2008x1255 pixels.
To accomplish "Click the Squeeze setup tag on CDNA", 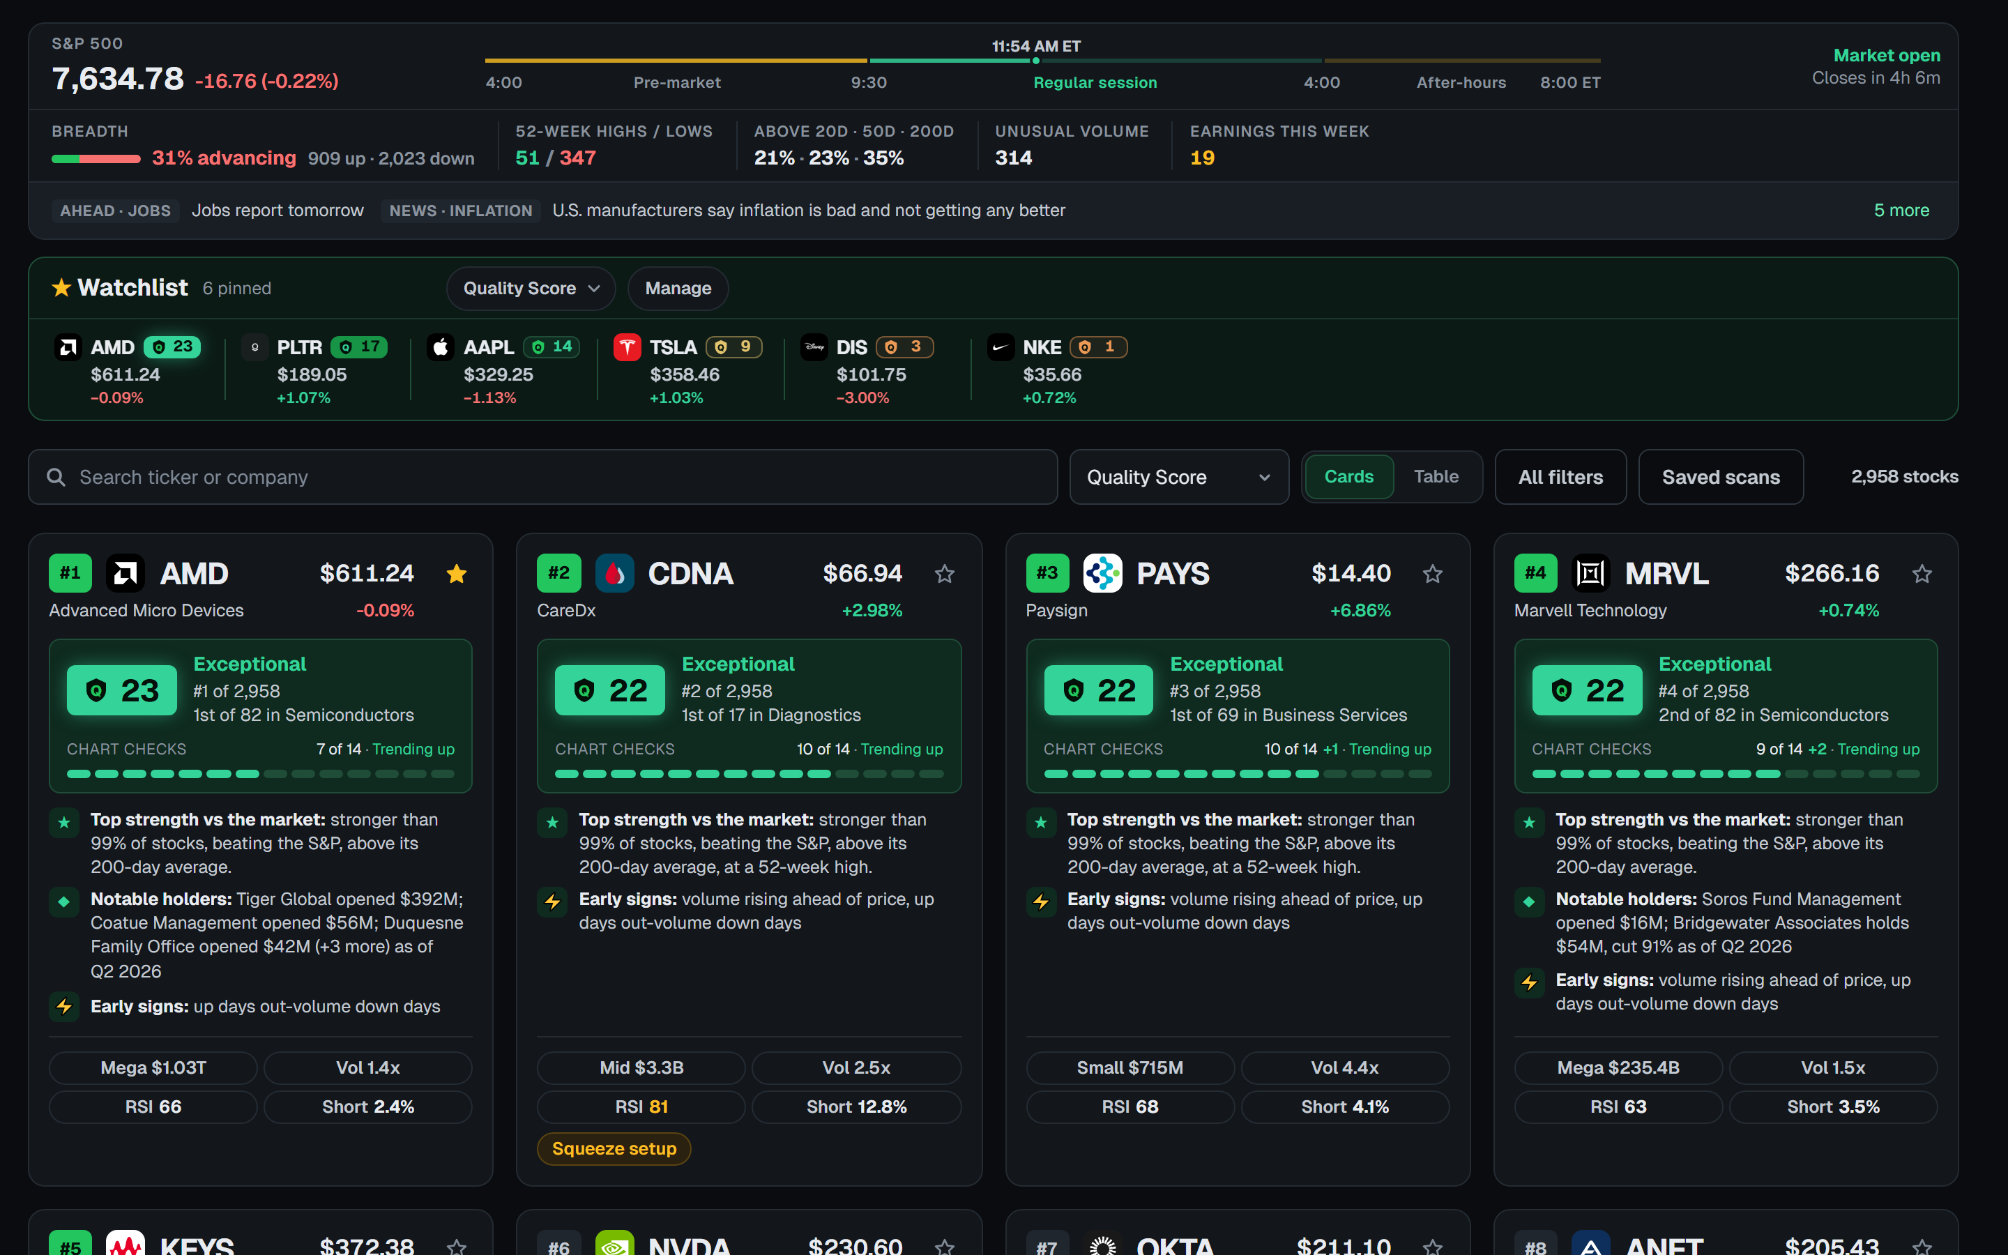I will (x=614, y=1149).
